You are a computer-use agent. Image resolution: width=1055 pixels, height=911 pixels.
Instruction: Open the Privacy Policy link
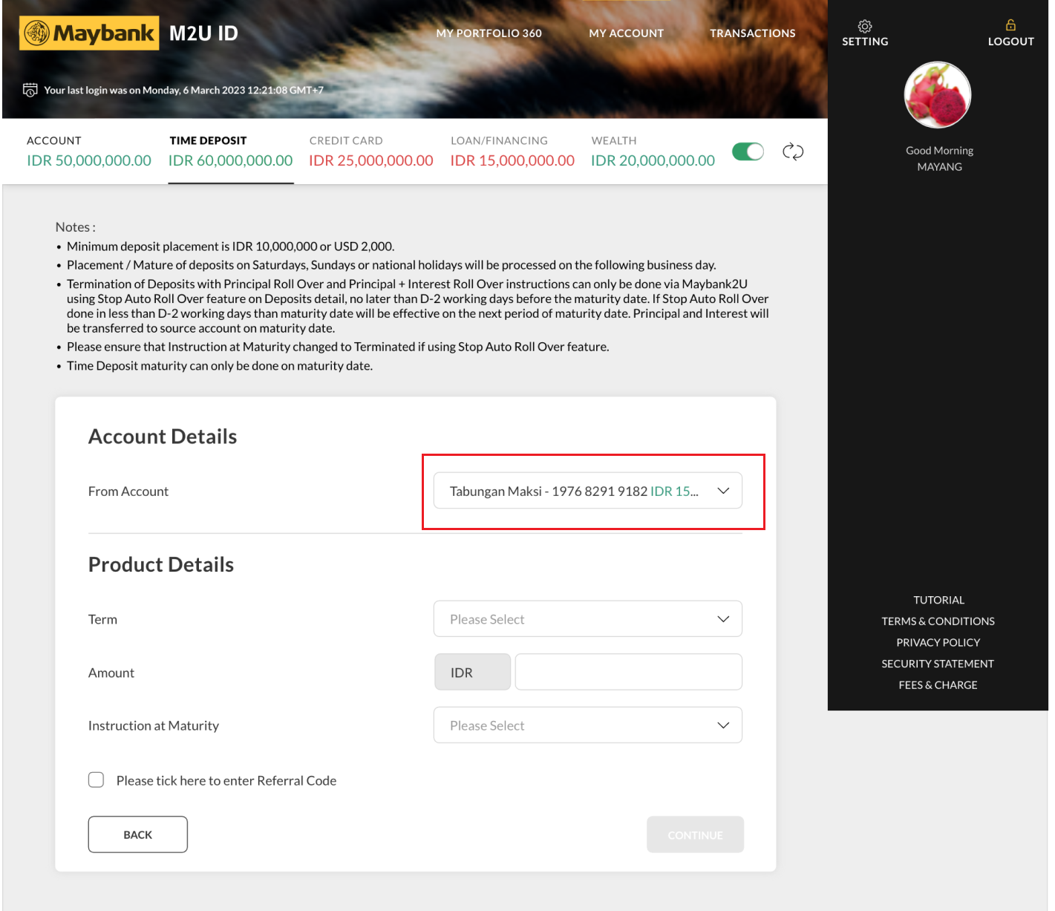tap(938, 642)
